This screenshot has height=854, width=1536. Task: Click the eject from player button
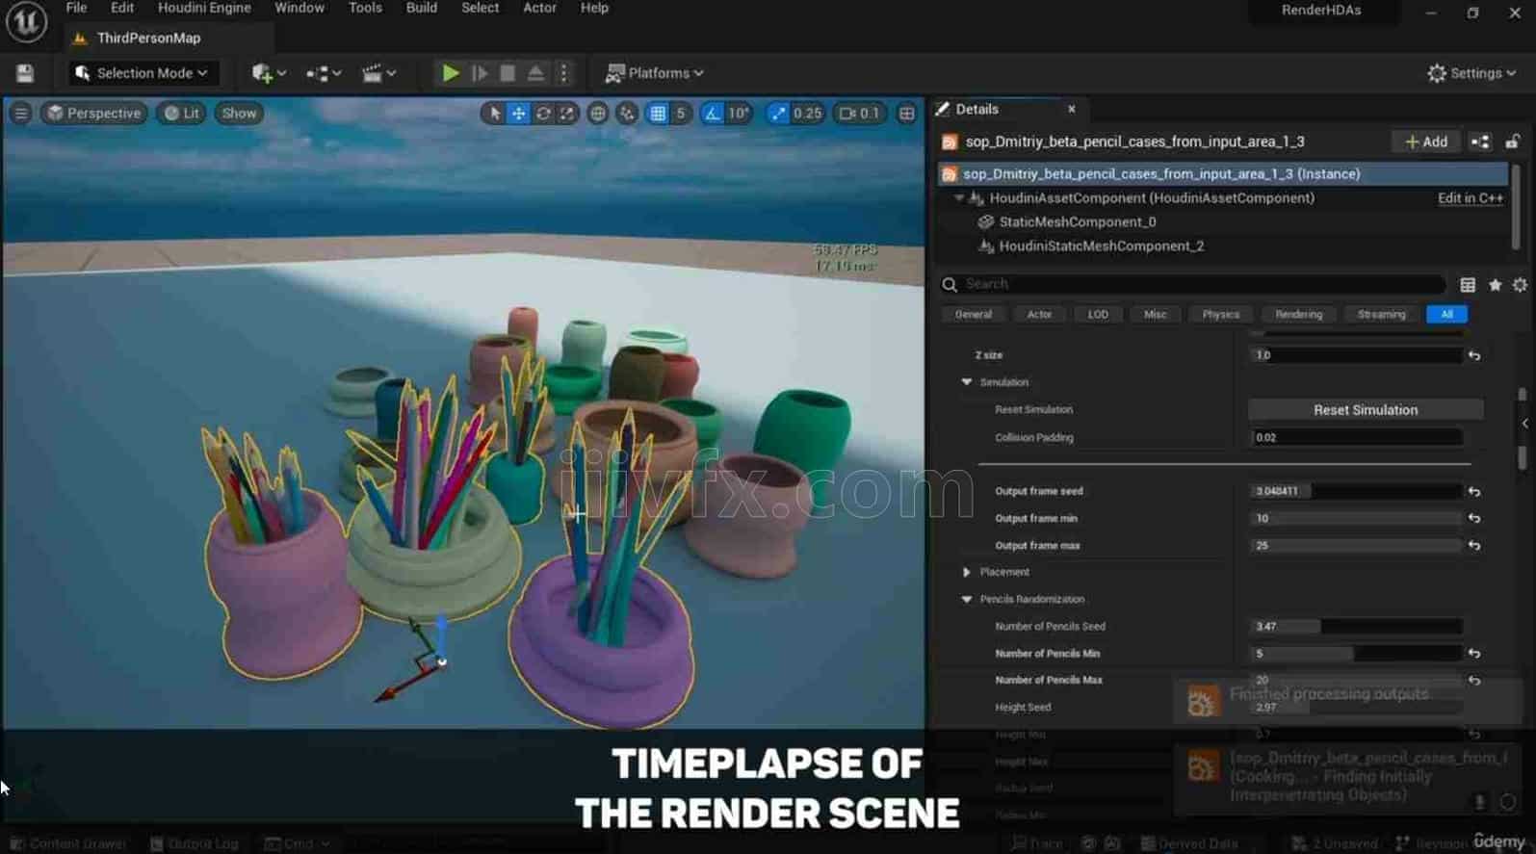[535, 73]
